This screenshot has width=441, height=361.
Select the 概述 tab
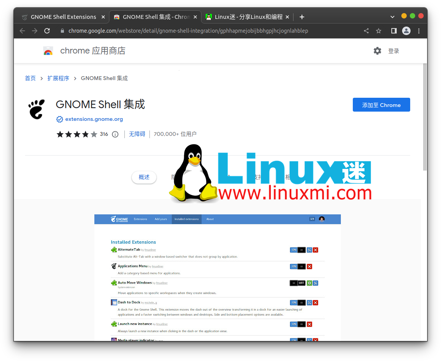pos(144,177)
